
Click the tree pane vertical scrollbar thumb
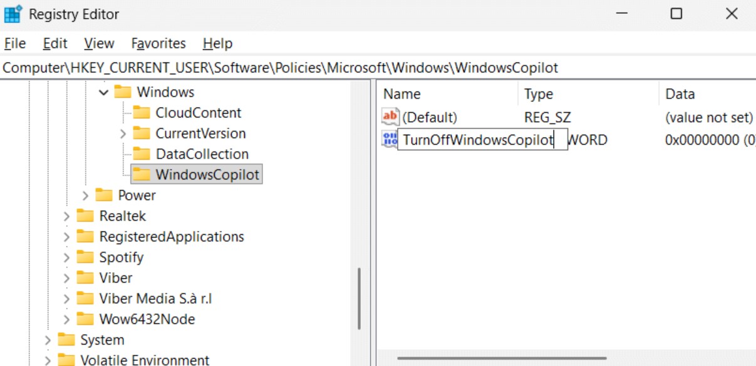click(x=360, y=299)
